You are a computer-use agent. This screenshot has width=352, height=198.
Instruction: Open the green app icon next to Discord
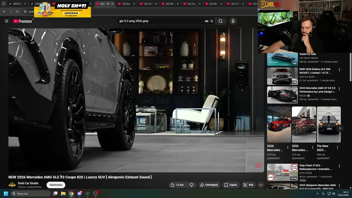click(87, 194)
